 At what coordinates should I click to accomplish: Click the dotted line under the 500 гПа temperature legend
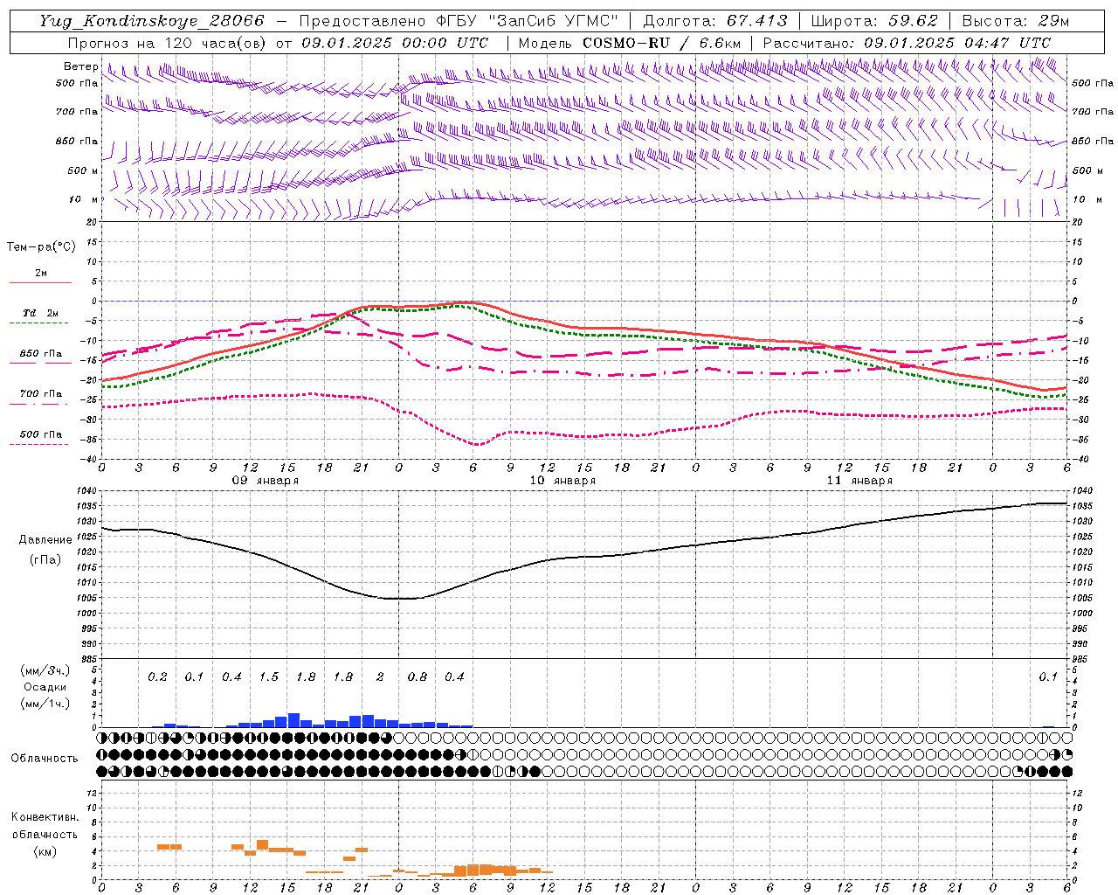click(x=40, y=445)
